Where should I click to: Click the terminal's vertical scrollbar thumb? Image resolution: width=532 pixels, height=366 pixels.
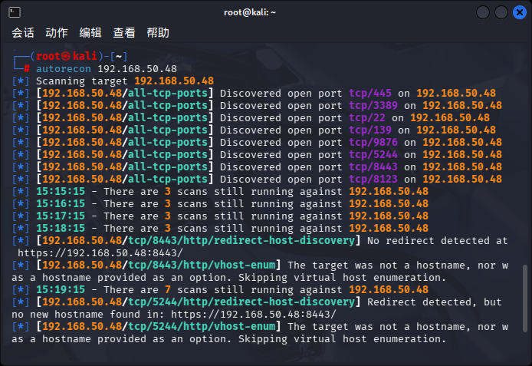coord(525,298)
